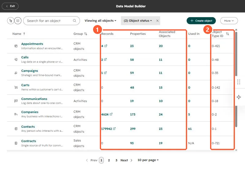Image resolution: width=245 pixels, height=169 pixels.
Task: Click the search magnifier icon
Action: pyautogui.click(x=74, y=20)
